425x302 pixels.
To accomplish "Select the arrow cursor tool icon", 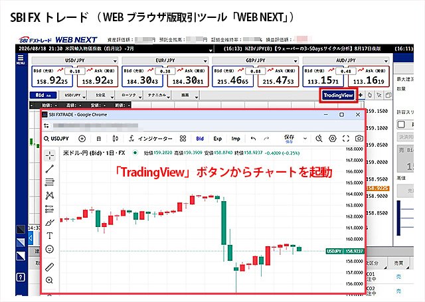I will click(x=379, y=95).
